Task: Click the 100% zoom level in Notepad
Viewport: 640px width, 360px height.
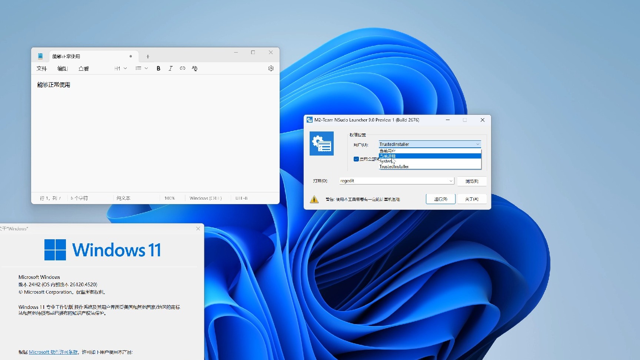Action: [170, 199]
